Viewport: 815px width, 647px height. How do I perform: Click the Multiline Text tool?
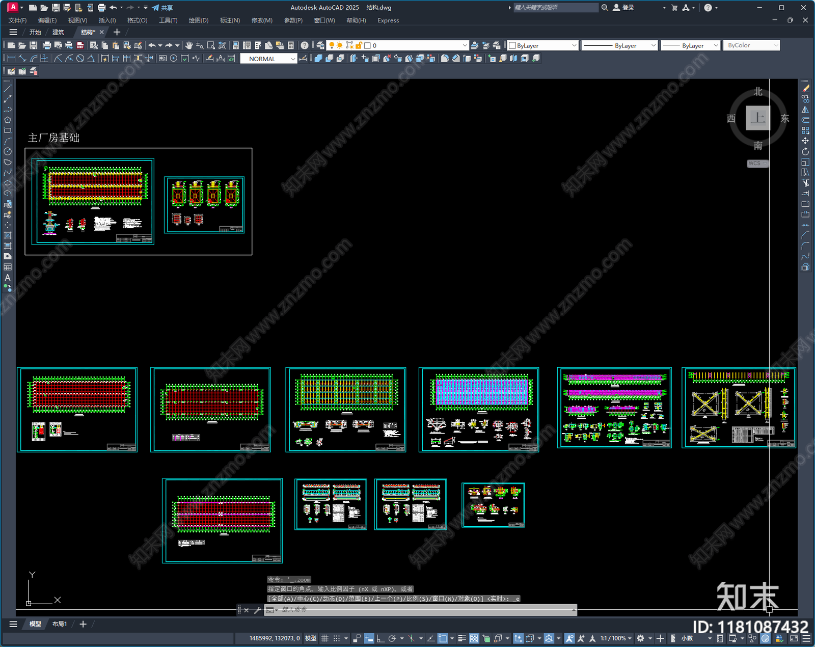pos(8,278)
